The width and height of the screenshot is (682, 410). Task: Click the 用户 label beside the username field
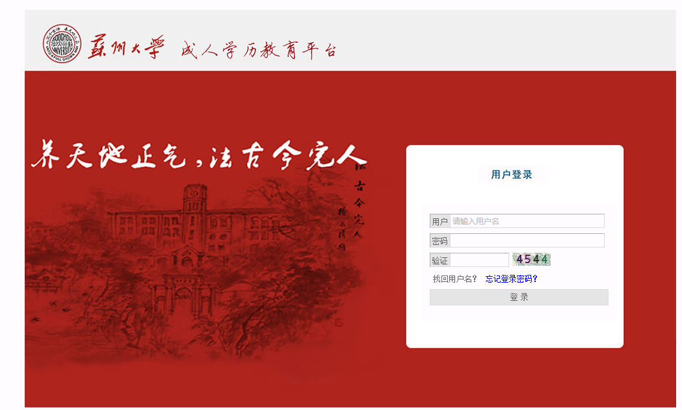pyautogui.click(x=439, y=222)
